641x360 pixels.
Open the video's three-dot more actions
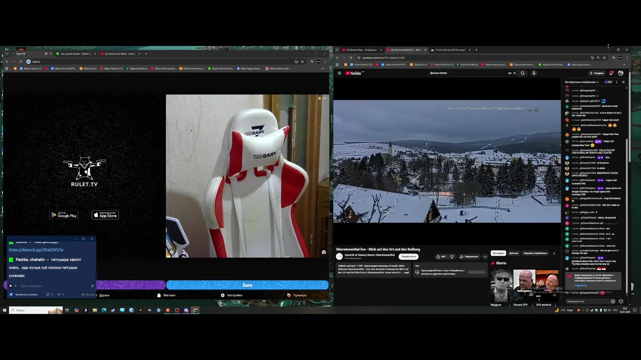[485, 256]
